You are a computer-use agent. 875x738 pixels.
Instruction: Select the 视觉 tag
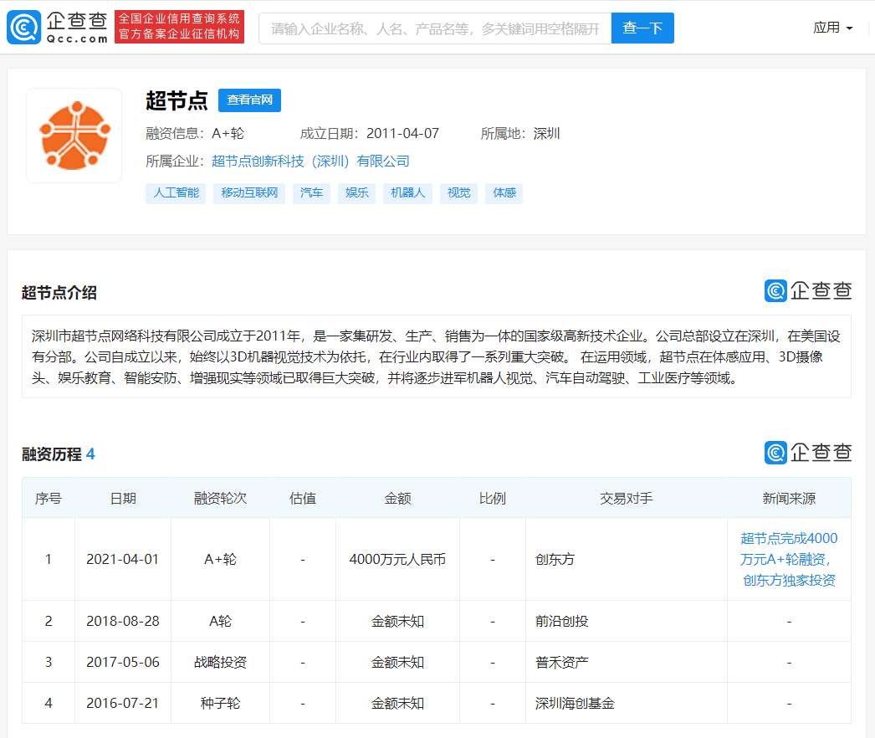click(x=458, y=193)
